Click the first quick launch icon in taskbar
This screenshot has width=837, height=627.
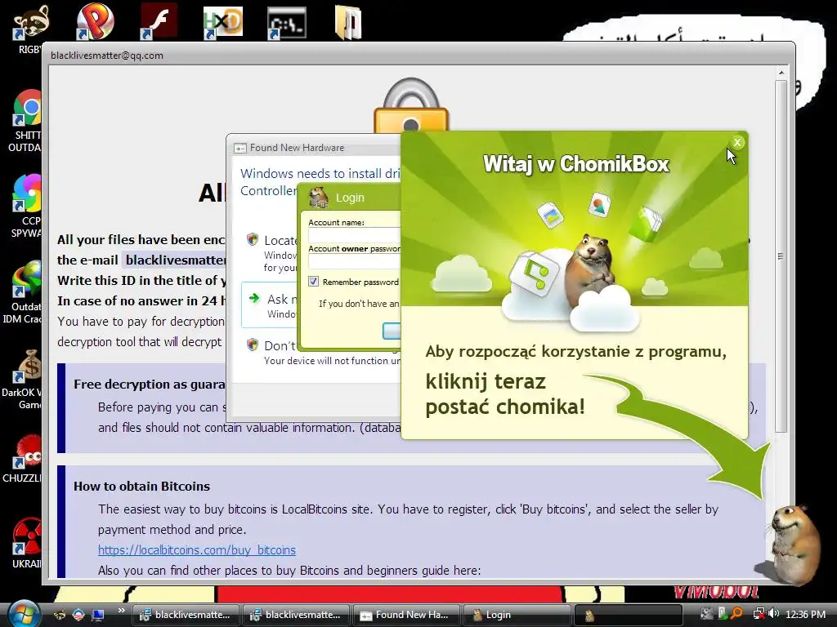tap(60, 615)
